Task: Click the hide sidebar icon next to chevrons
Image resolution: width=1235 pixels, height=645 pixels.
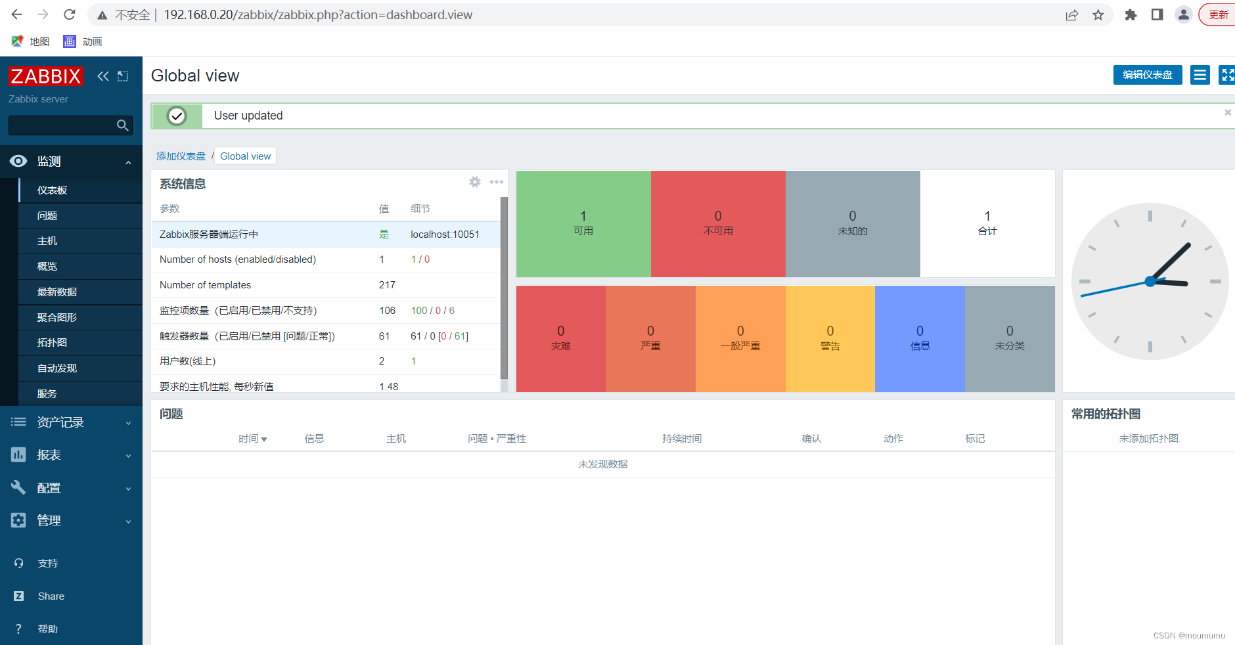Action: pyautogui.click(x=123, y=76)
